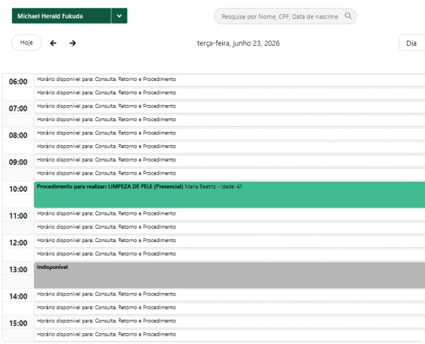Click the 15:00 time label
Screen dimensions: 425x344
tap(18, 324)
